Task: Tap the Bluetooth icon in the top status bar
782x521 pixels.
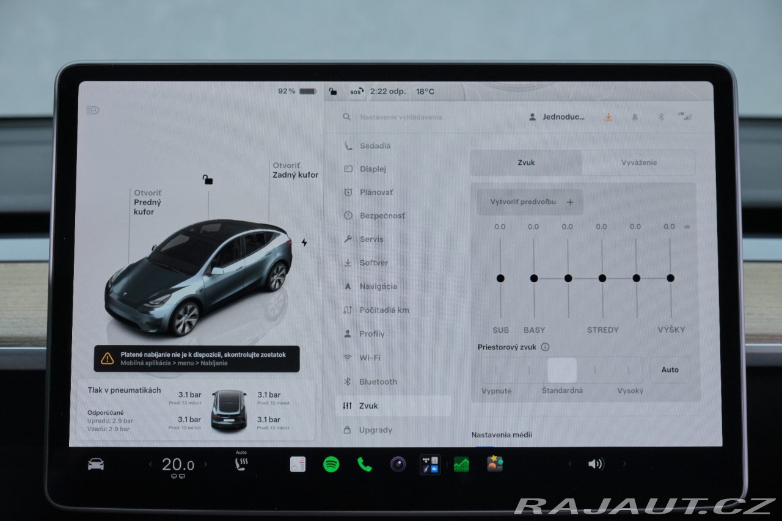Action: pyautogui.click(x=660, y=117)
